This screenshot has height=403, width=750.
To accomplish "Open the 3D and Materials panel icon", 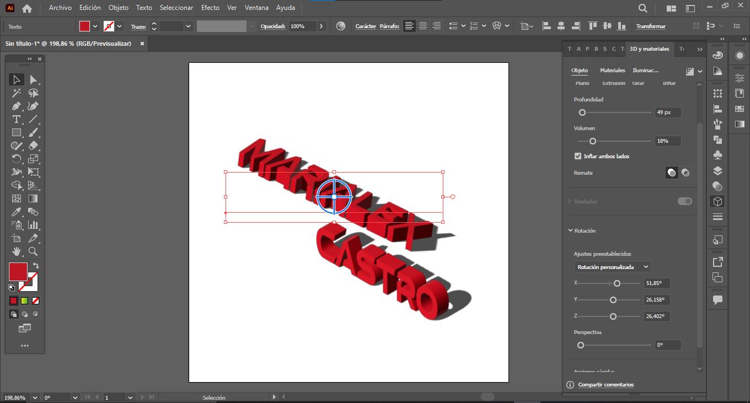I will [x=717, y=202].
